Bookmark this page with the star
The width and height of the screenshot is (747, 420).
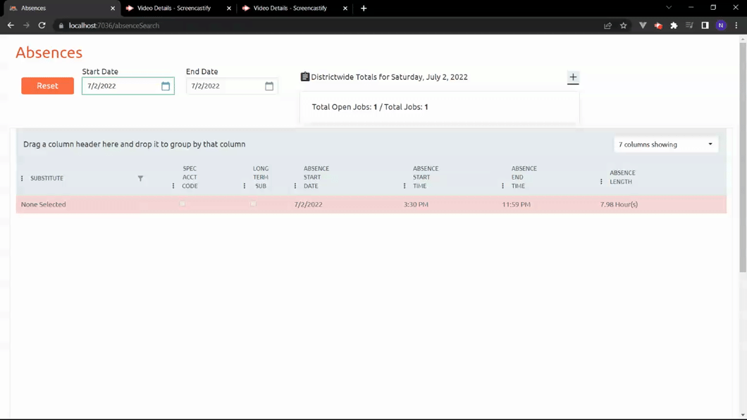tap(624, 25)
